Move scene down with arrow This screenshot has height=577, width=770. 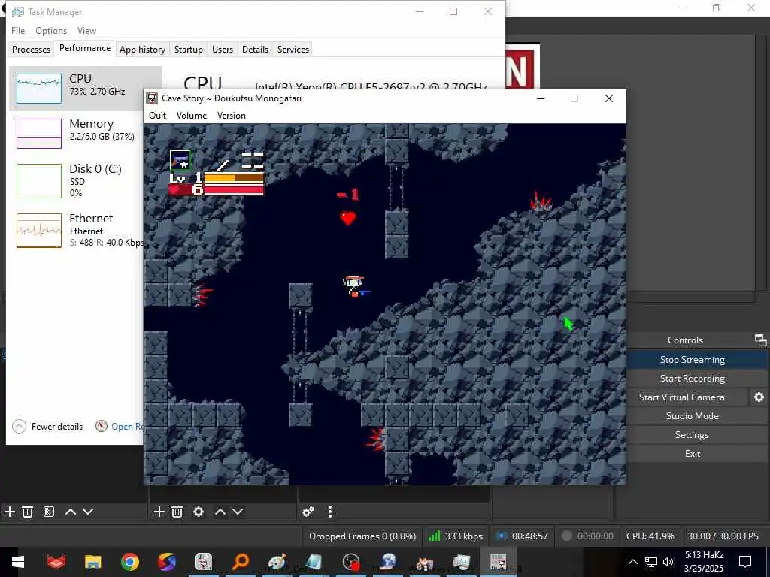(88, 512)
